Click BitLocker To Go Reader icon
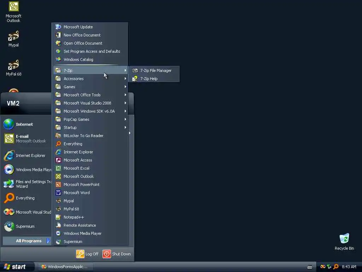Viewport: 362px width, 272px height. click(x=58, y=136)
